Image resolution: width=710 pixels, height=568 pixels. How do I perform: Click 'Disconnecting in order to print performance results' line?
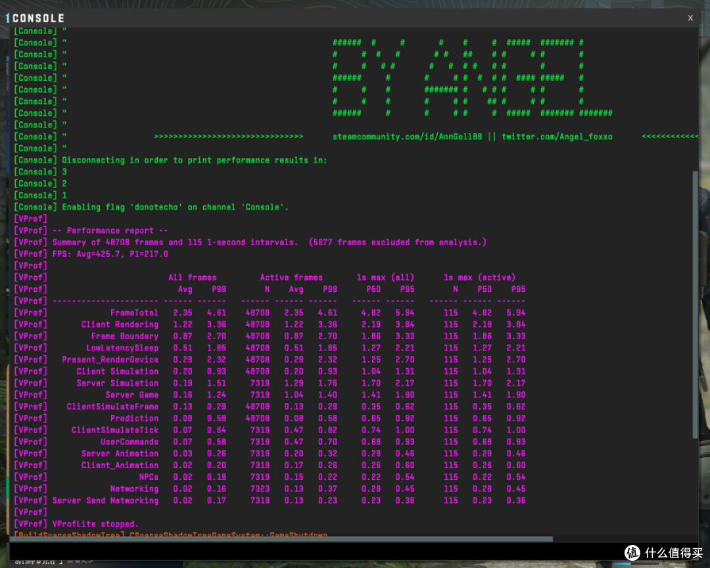(x=170, y=160)
